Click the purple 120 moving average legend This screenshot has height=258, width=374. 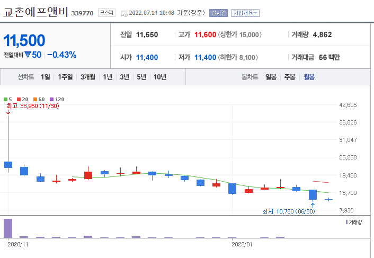point(57,100)
